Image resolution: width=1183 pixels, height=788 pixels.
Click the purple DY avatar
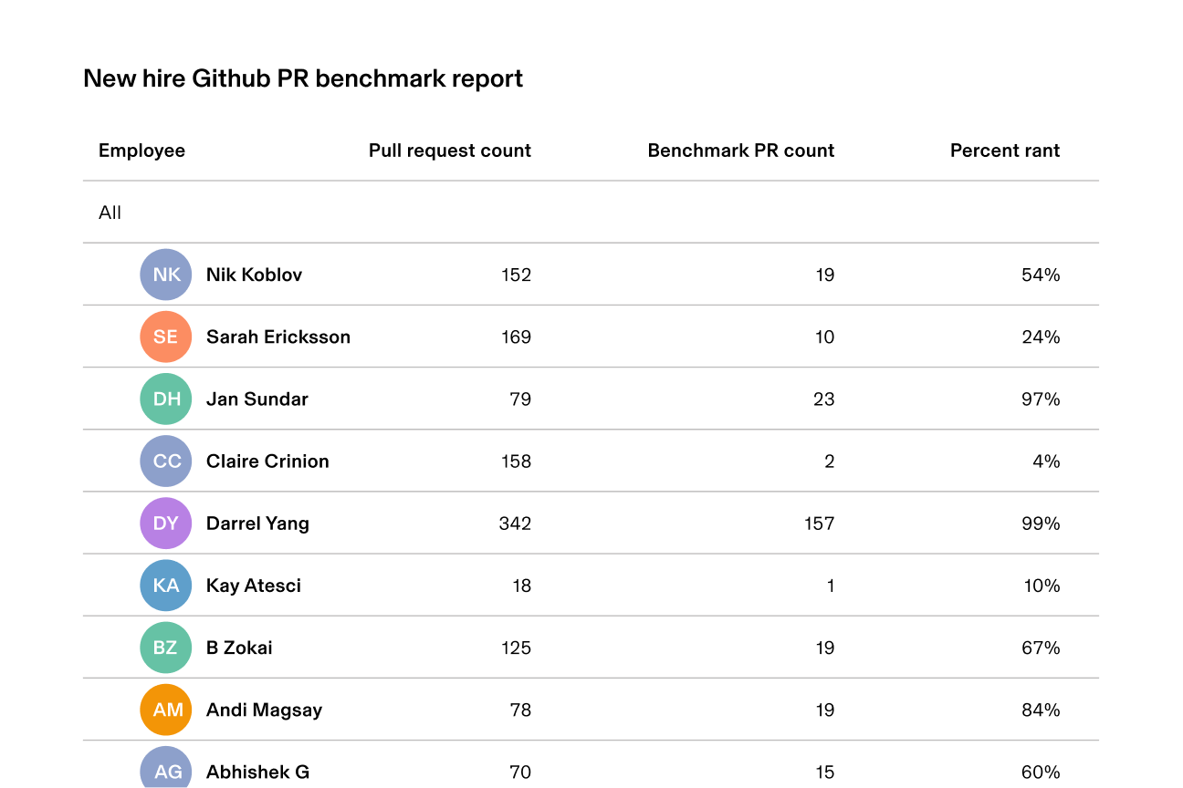coord(166,523)
